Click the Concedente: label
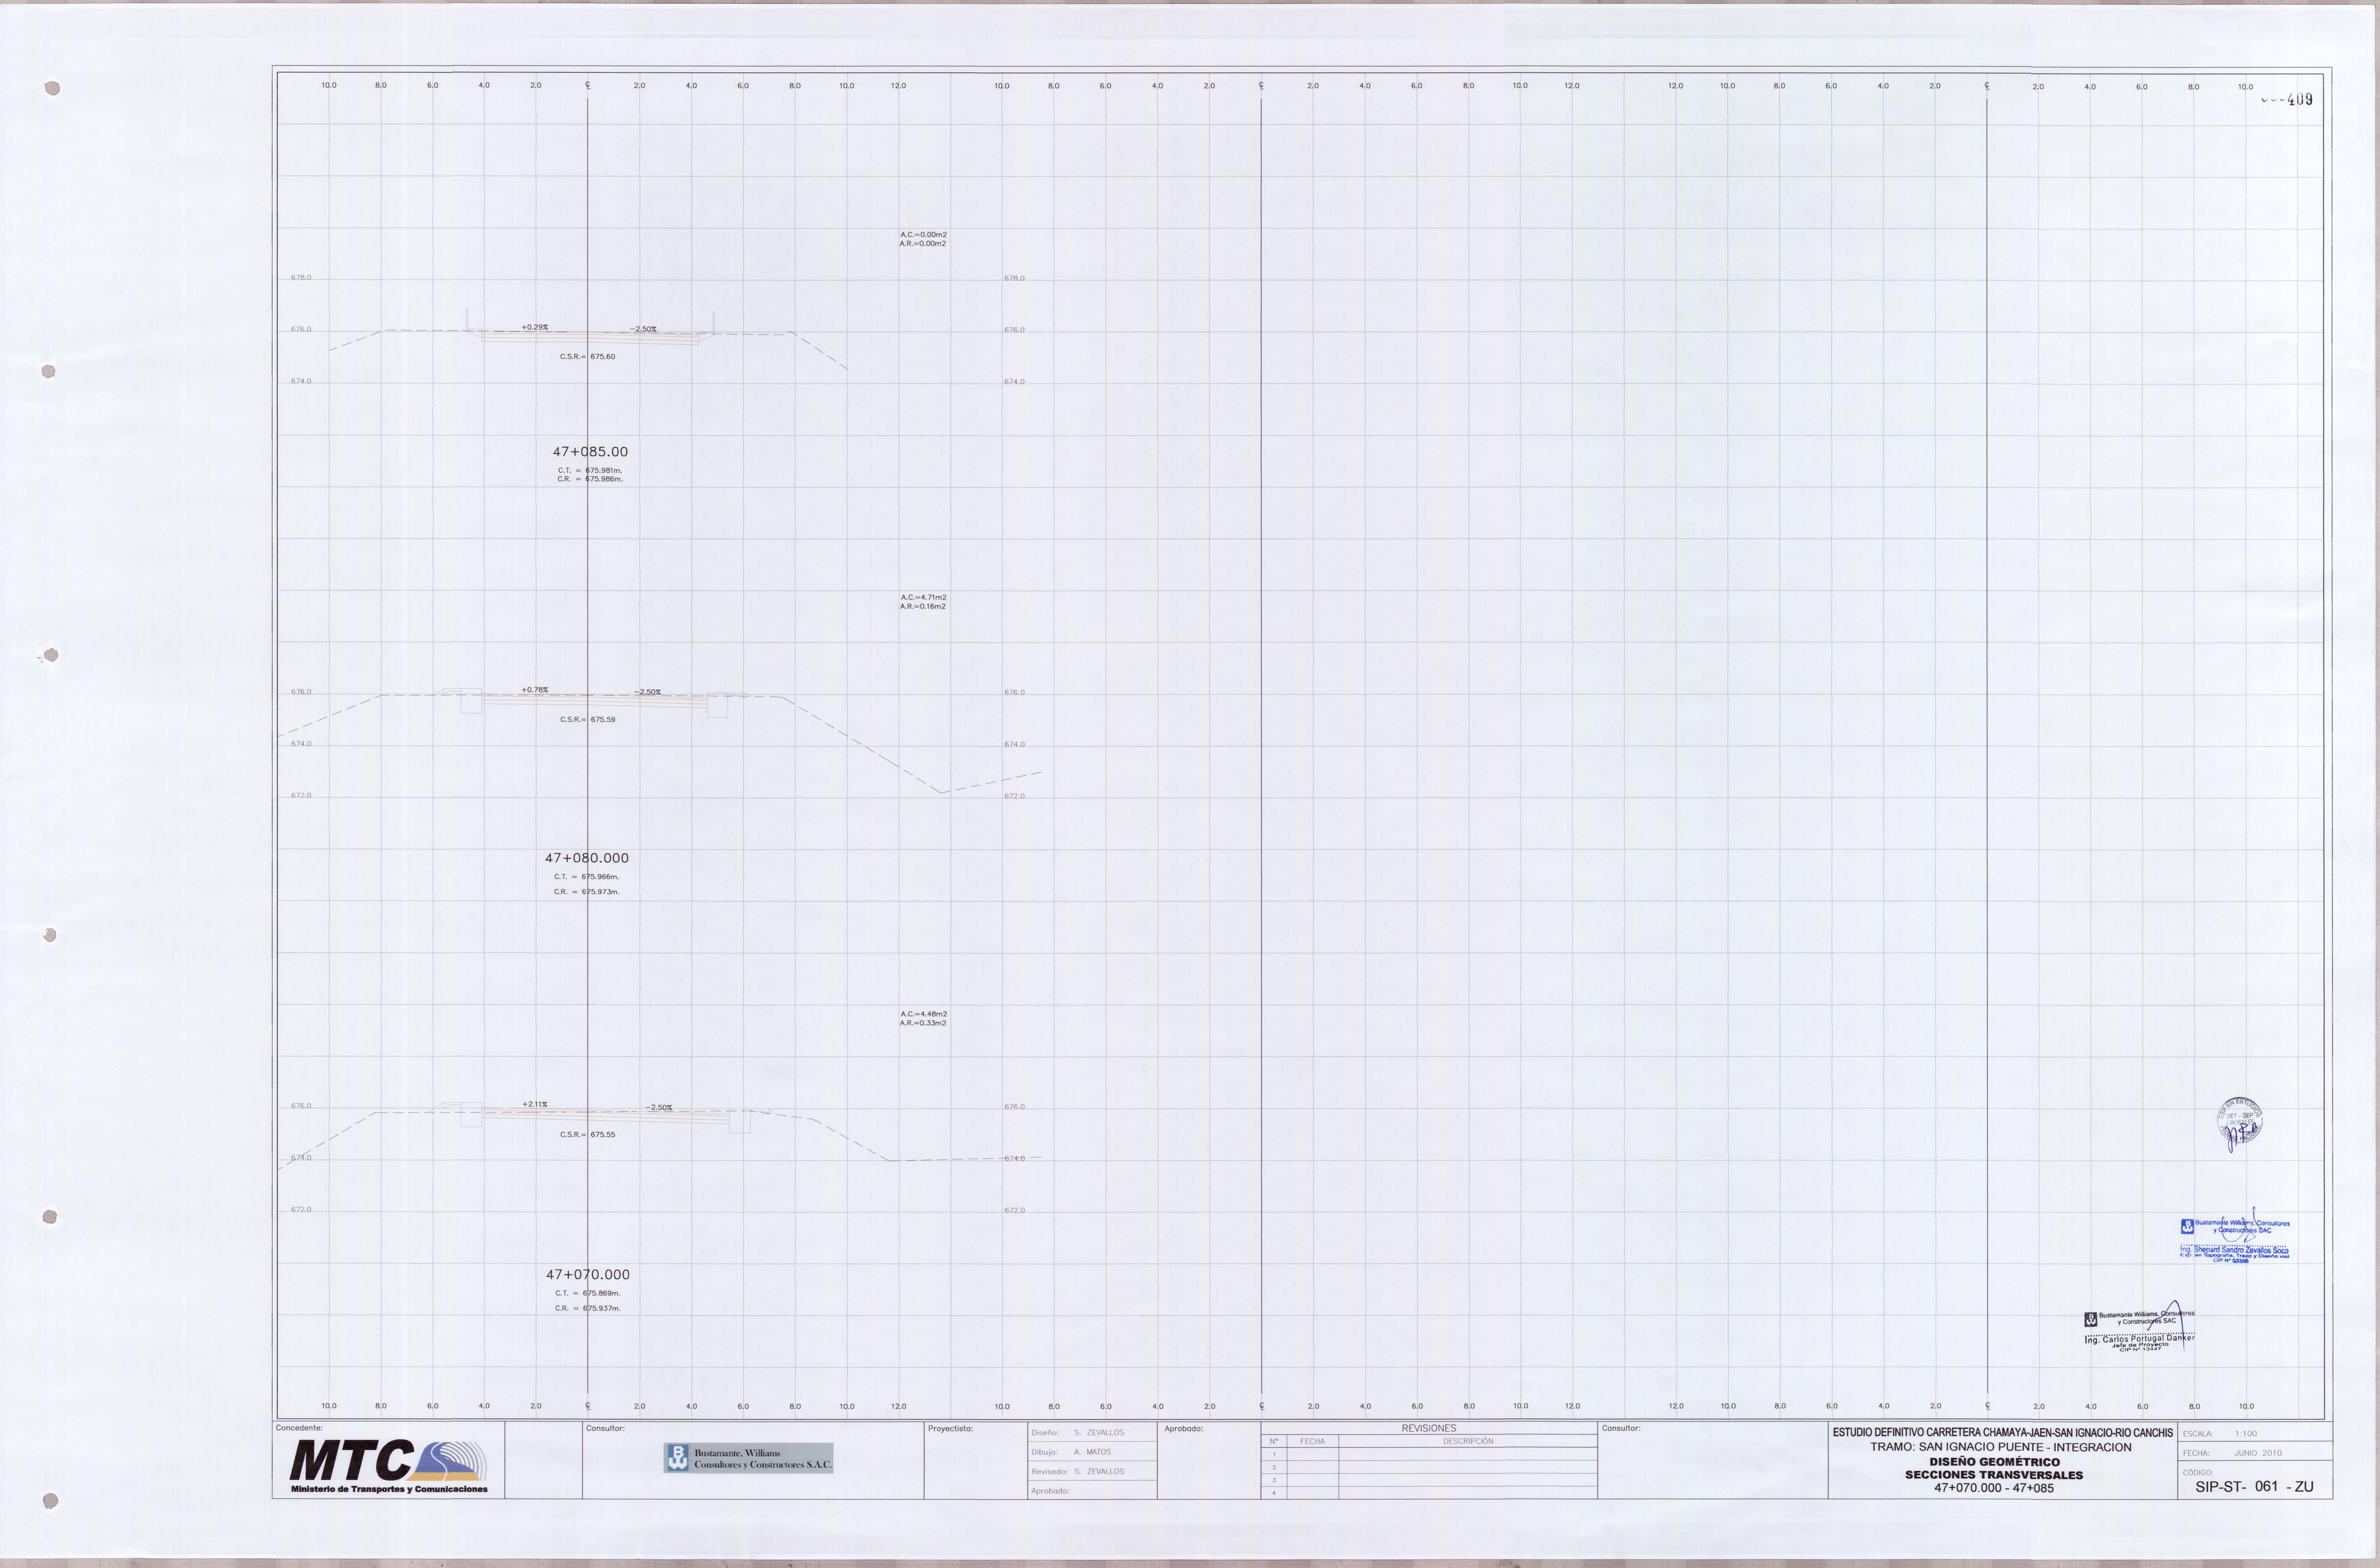 coord(299,1428)
